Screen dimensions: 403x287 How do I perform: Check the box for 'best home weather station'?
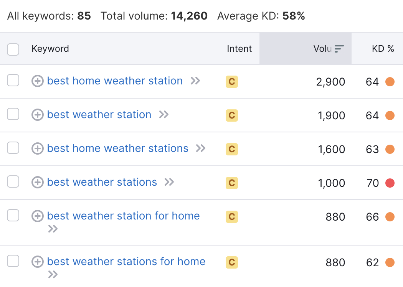13,81
